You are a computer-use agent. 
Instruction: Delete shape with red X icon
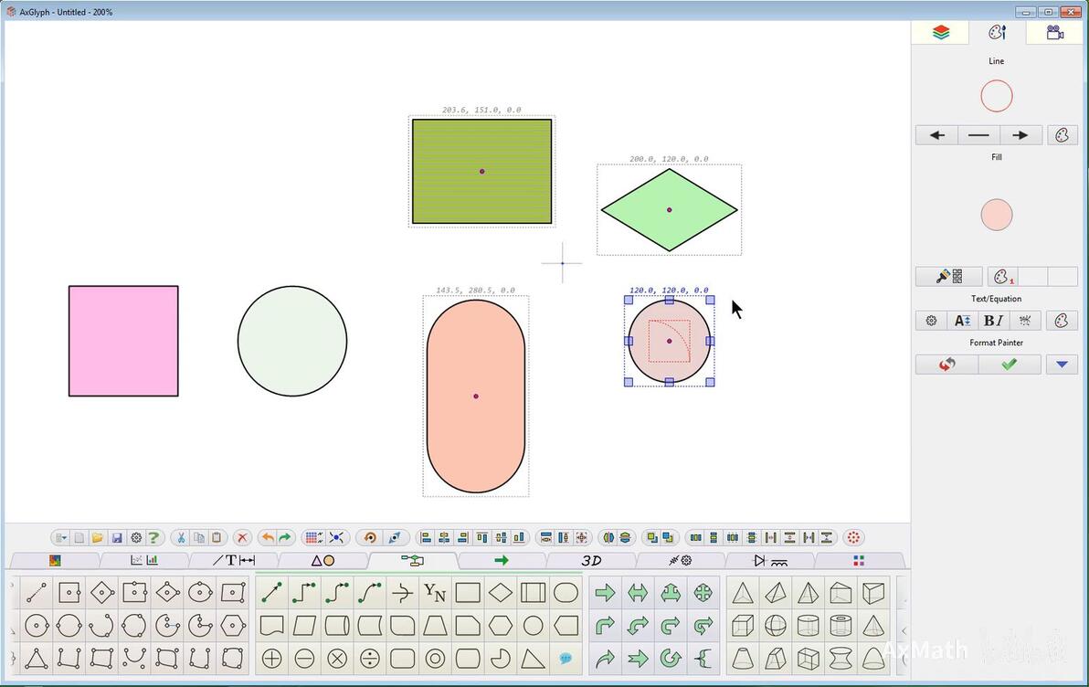pos(242,538)
